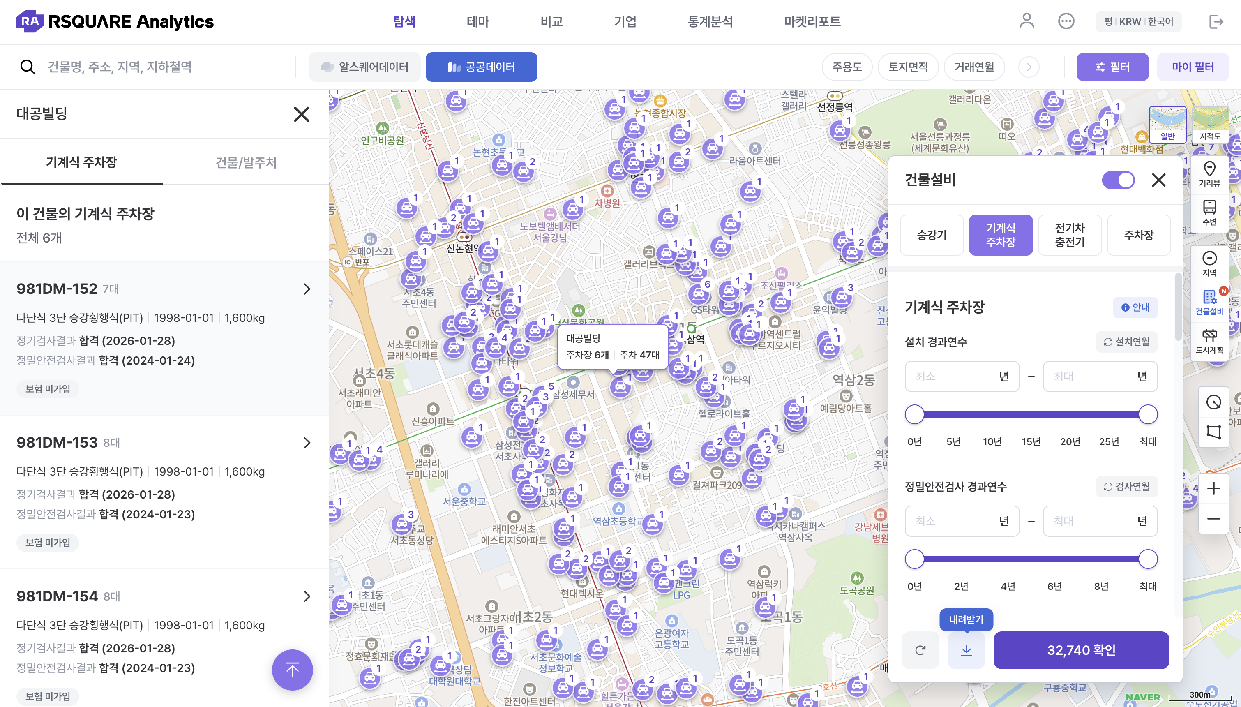This screenshot has width=1241, height=707.
Task: Go to the 탐색 menu
Action: tap(404, 22)
